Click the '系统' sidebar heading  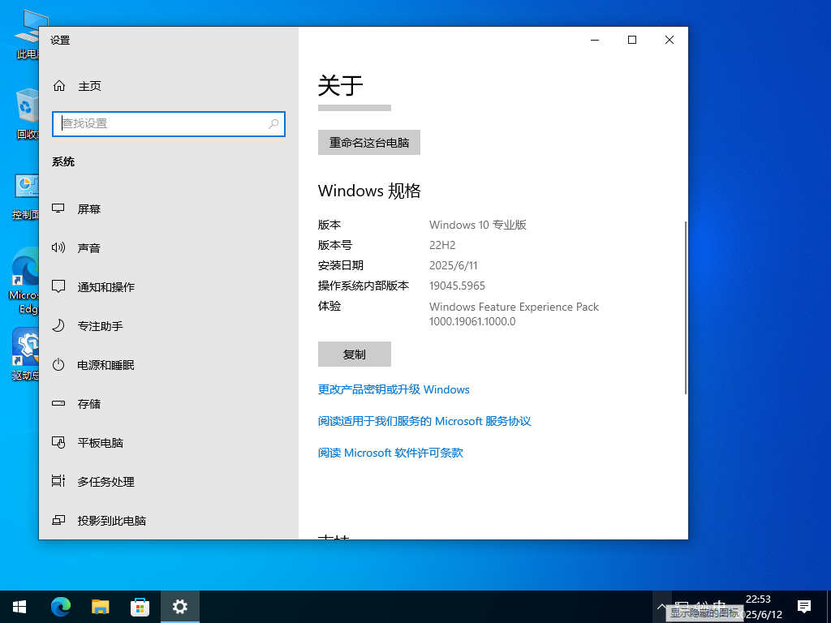[63, 161]
